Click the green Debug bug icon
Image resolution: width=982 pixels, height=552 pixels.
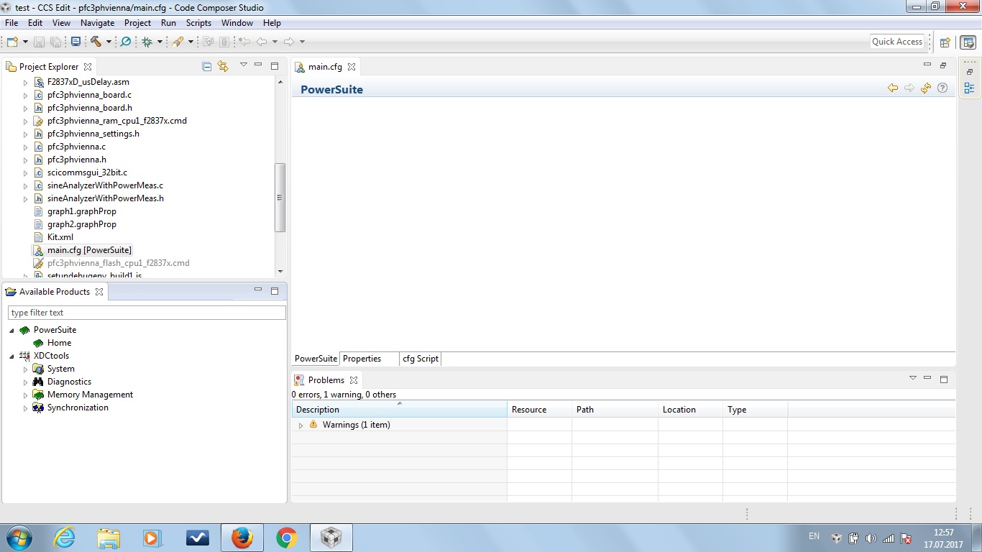[147, 42]
